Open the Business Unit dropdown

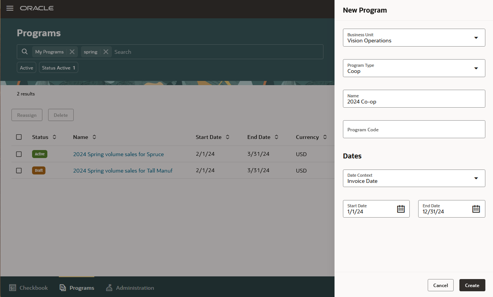(476, 37)
